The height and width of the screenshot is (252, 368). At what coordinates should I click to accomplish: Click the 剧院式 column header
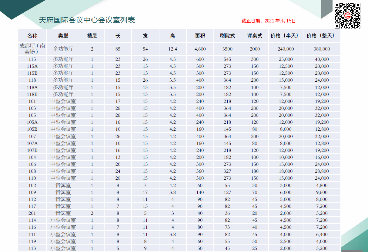coord(227,36)
